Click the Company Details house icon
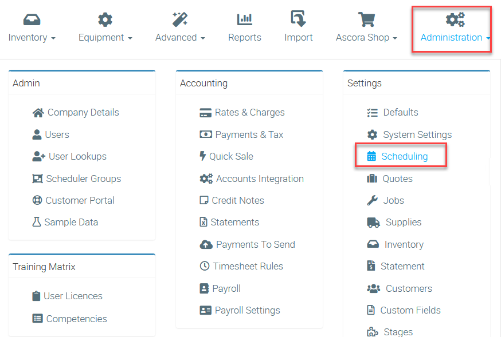 [x=38, y=113]
